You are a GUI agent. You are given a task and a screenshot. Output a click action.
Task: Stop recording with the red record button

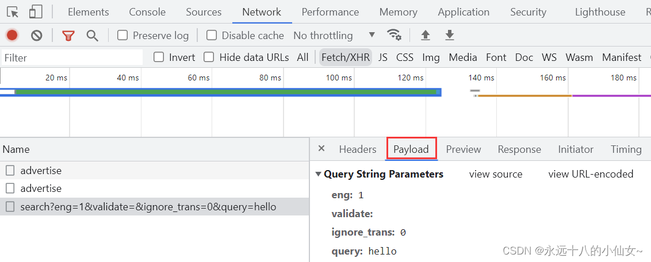tap(12, 36)
